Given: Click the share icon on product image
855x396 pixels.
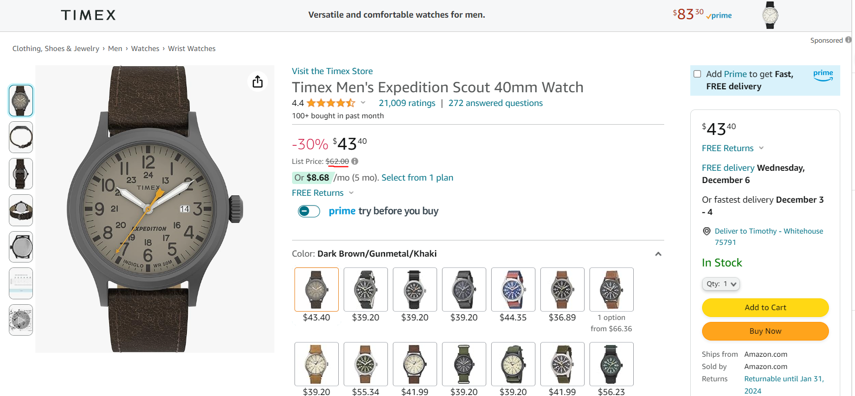Looking at the screenshot, I should 258,81.
